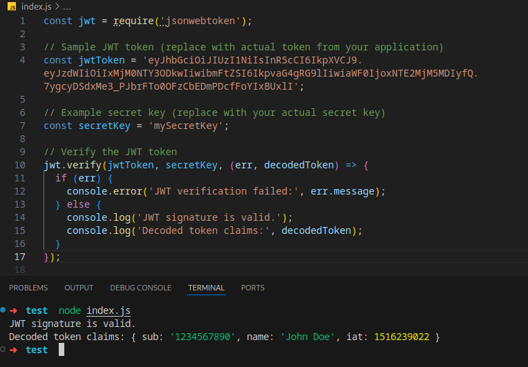
Task: Click the token payload line starting eyJzdWIiOiIx
Action: [x=261, y=73]
